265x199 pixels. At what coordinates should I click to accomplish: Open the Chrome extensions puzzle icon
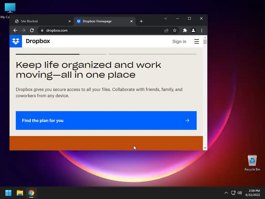185,30
